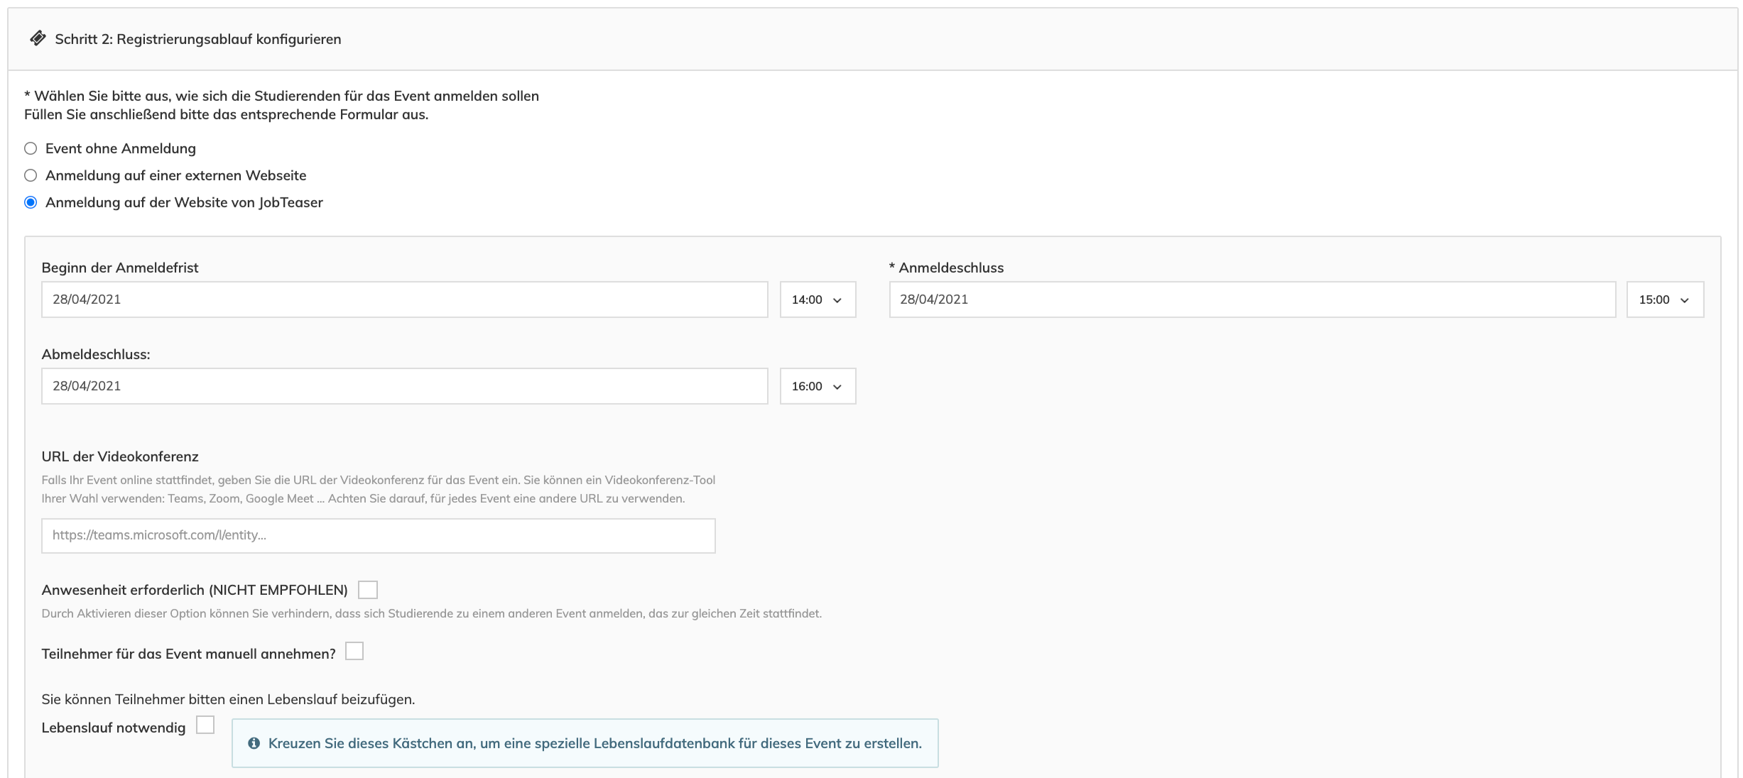Screen dimensions: 1743x778
Task: Click the 'Schritt 2: Registrierungsablauf konfigurieren' header
Action: pos(197,39)
